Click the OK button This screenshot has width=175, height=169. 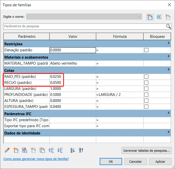111,161
